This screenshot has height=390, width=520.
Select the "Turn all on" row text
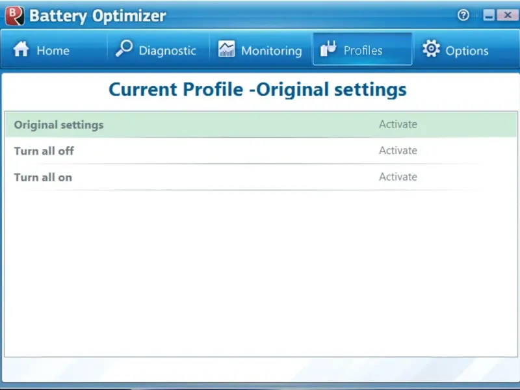pyautogui.click(x=43, y=177)
